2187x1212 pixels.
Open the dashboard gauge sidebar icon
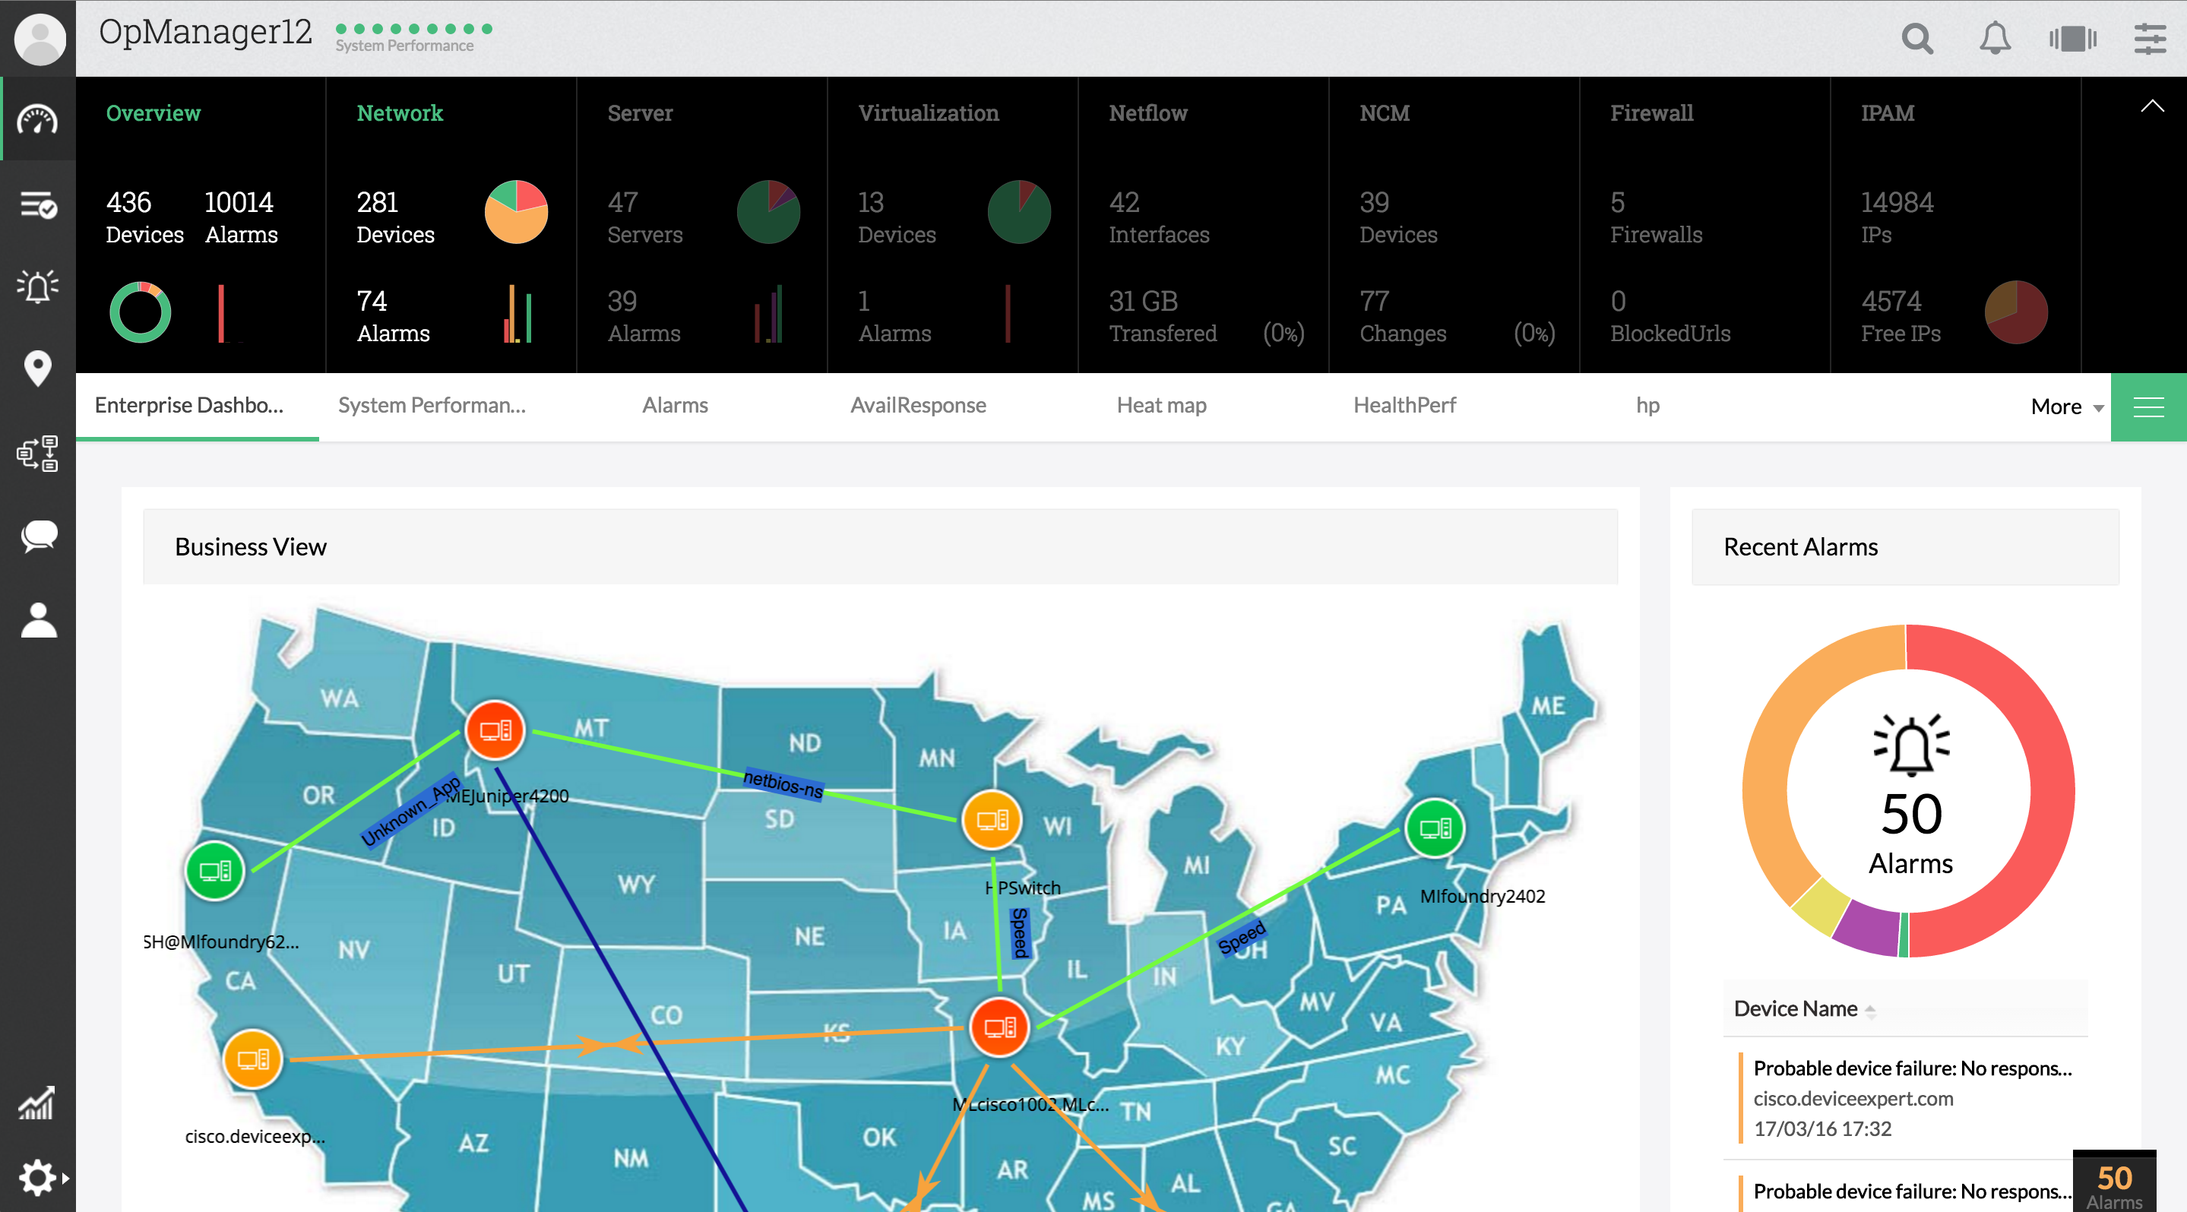pos(37,119)
